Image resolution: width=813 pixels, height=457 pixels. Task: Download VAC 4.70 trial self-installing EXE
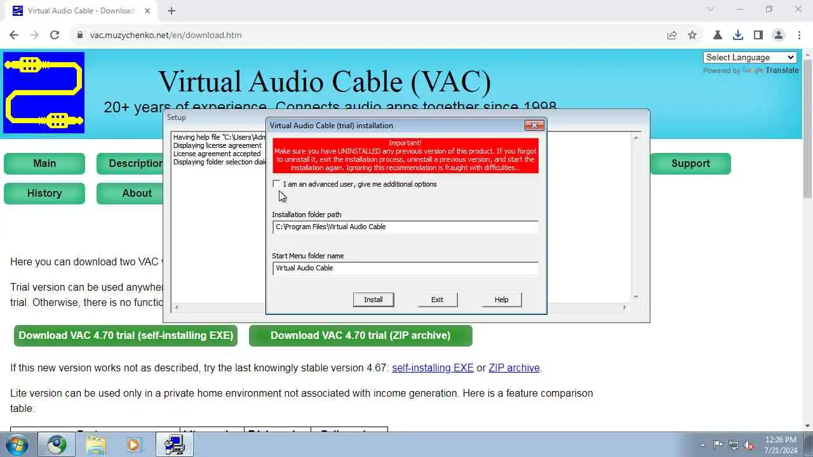pyautogui.click(x=126, y=335)
